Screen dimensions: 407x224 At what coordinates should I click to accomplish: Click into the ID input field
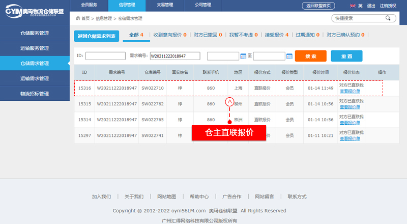click(x=105, y=56)
